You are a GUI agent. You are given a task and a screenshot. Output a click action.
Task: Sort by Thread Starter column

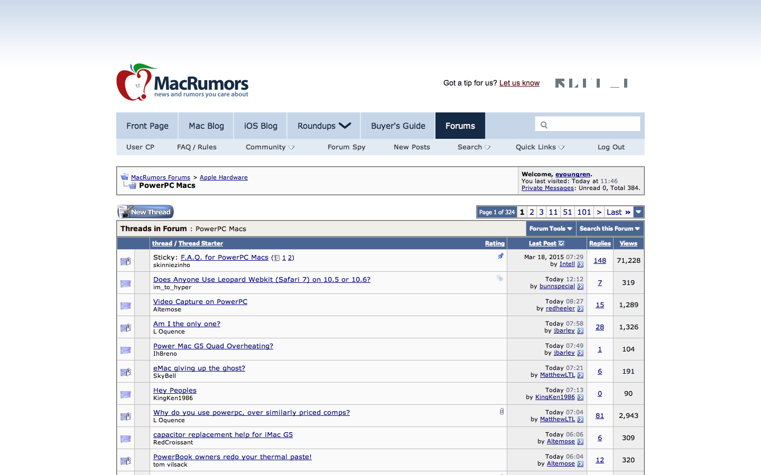(201, 243)
